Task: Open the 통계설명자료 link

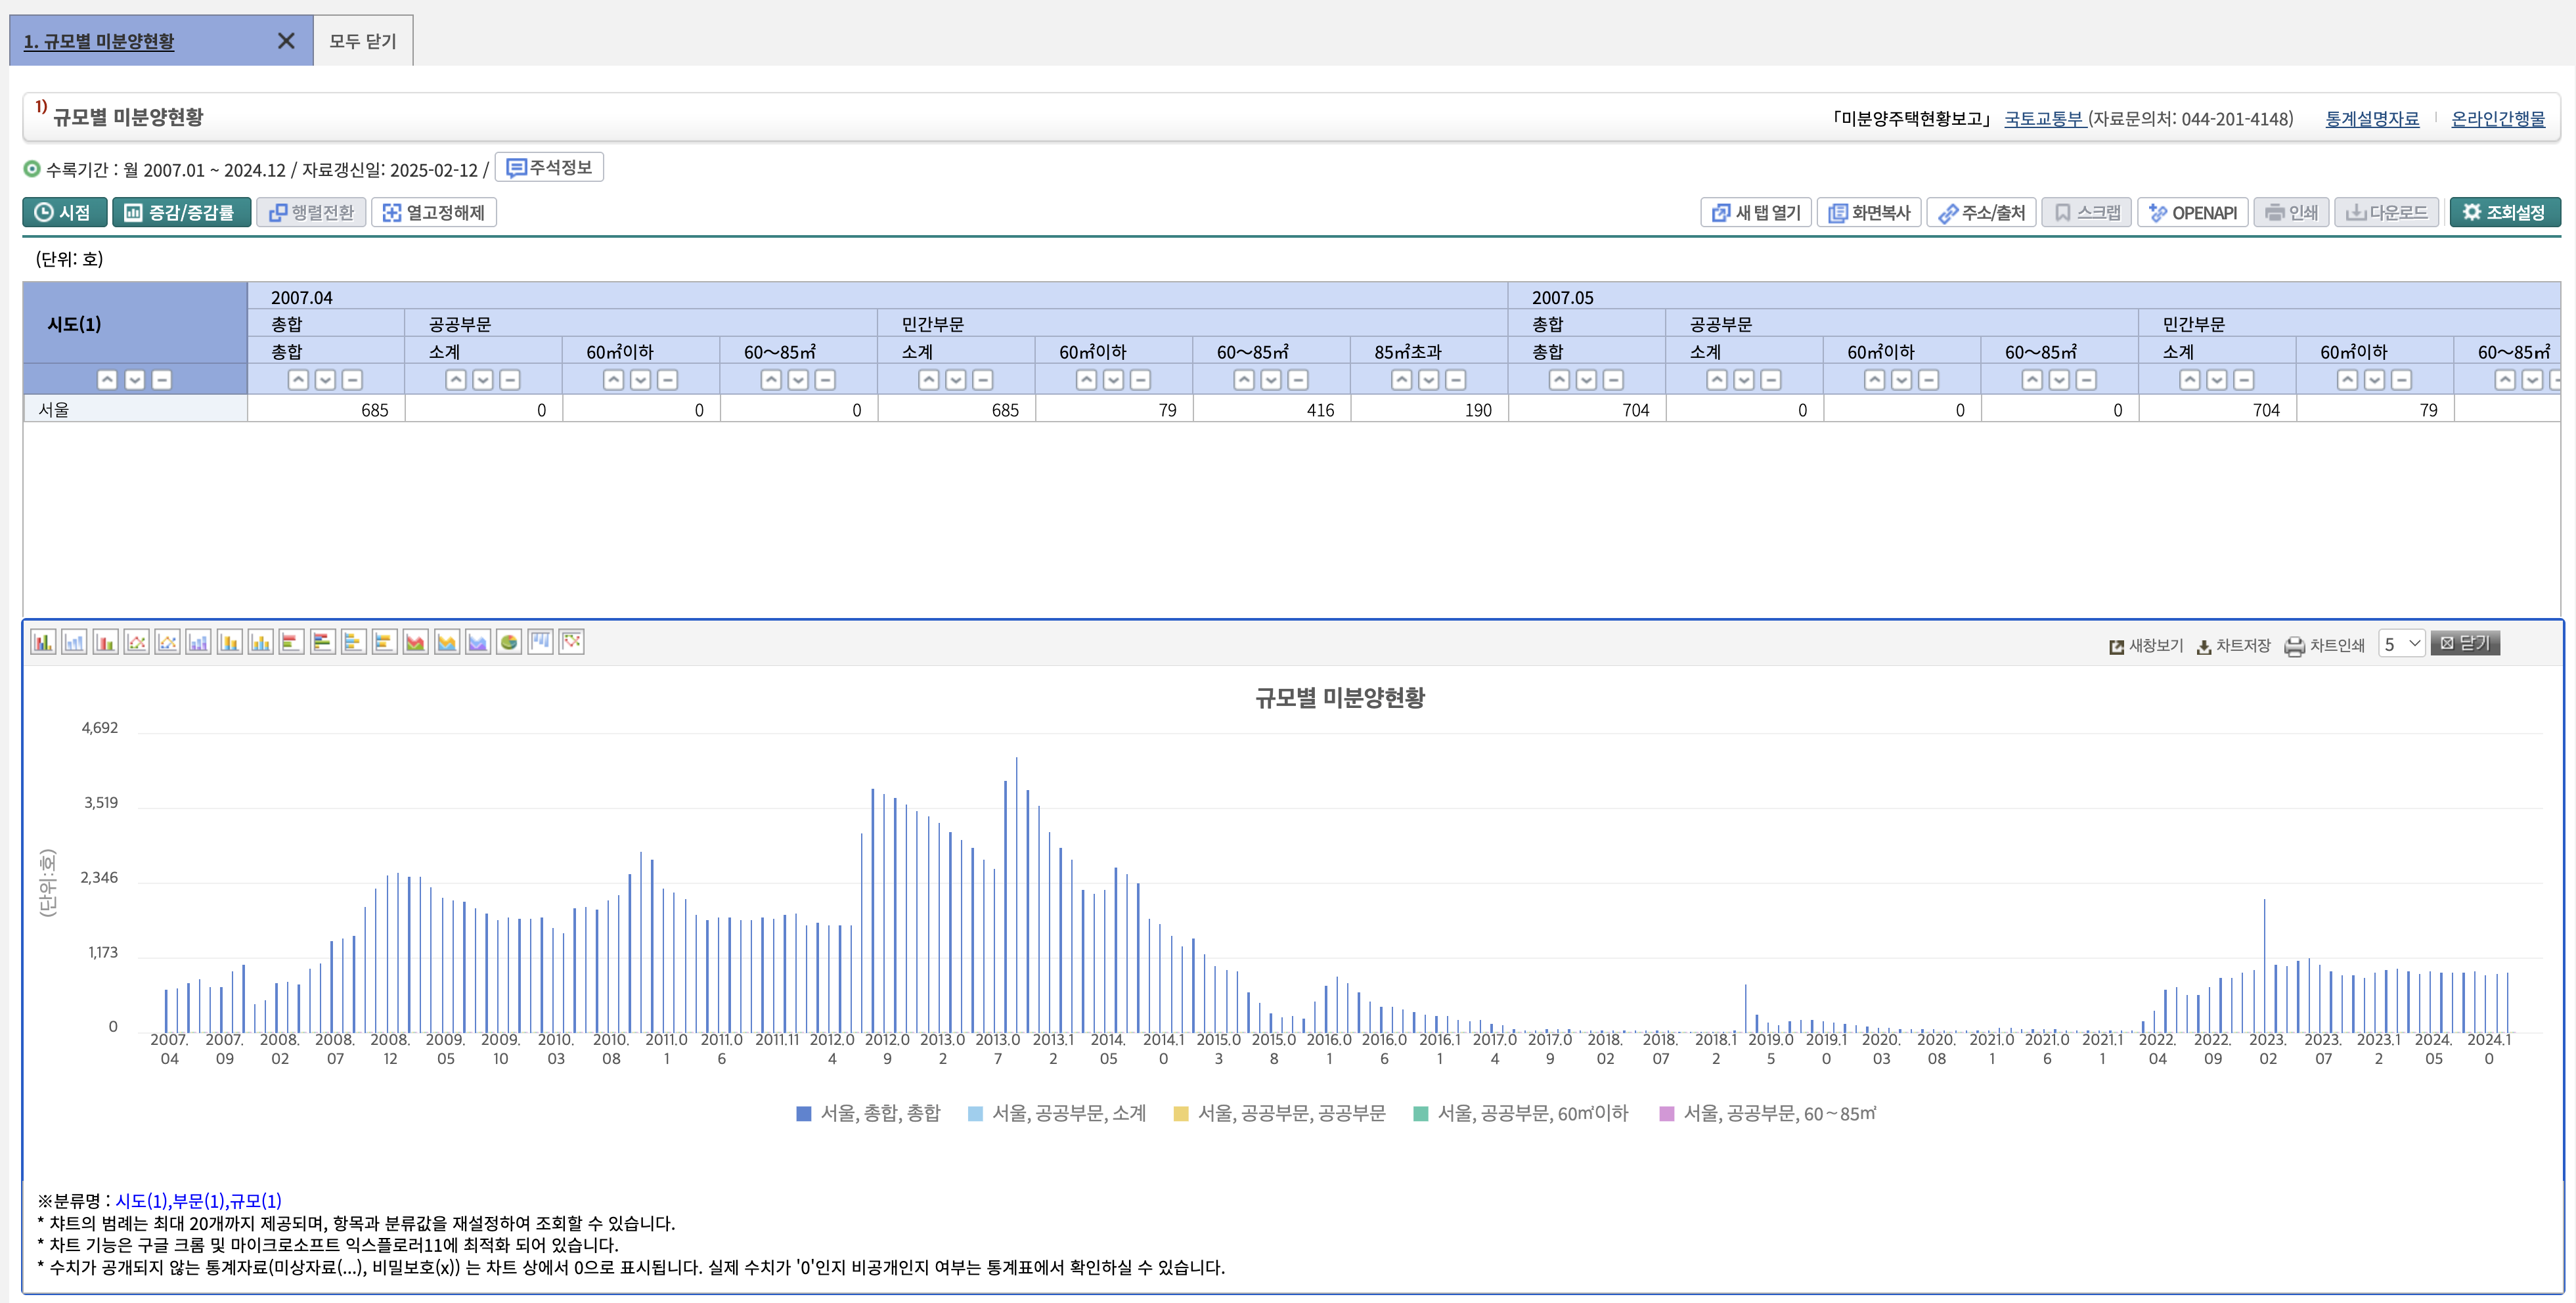Action: coord(2372,118)
